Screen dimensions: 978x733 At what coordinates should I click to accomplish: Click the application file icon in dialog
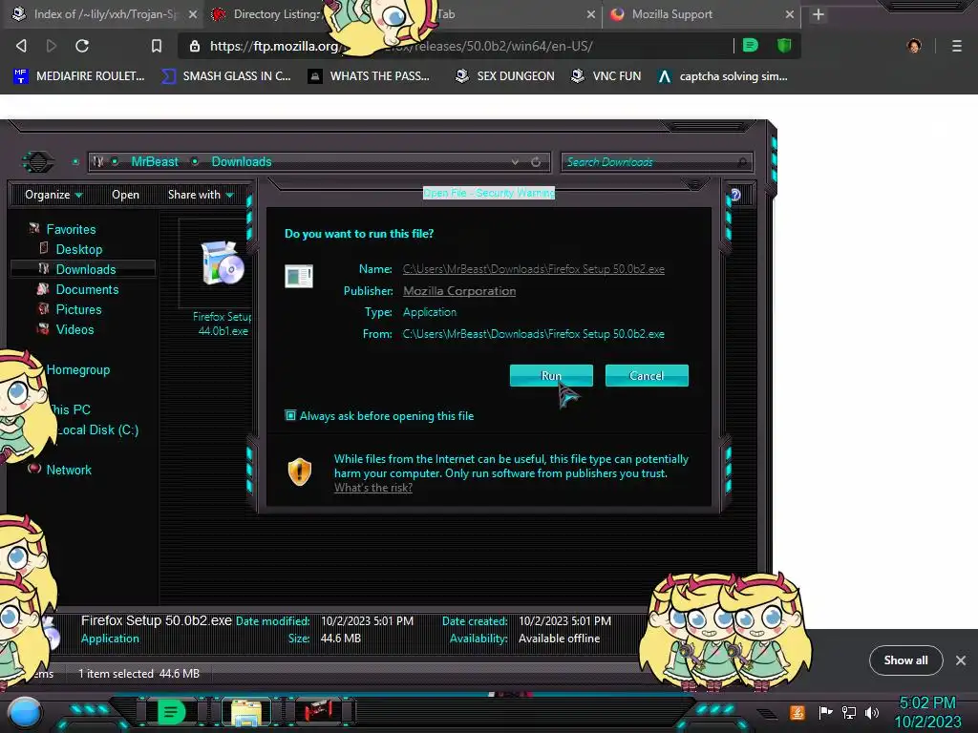click(299, 276)
